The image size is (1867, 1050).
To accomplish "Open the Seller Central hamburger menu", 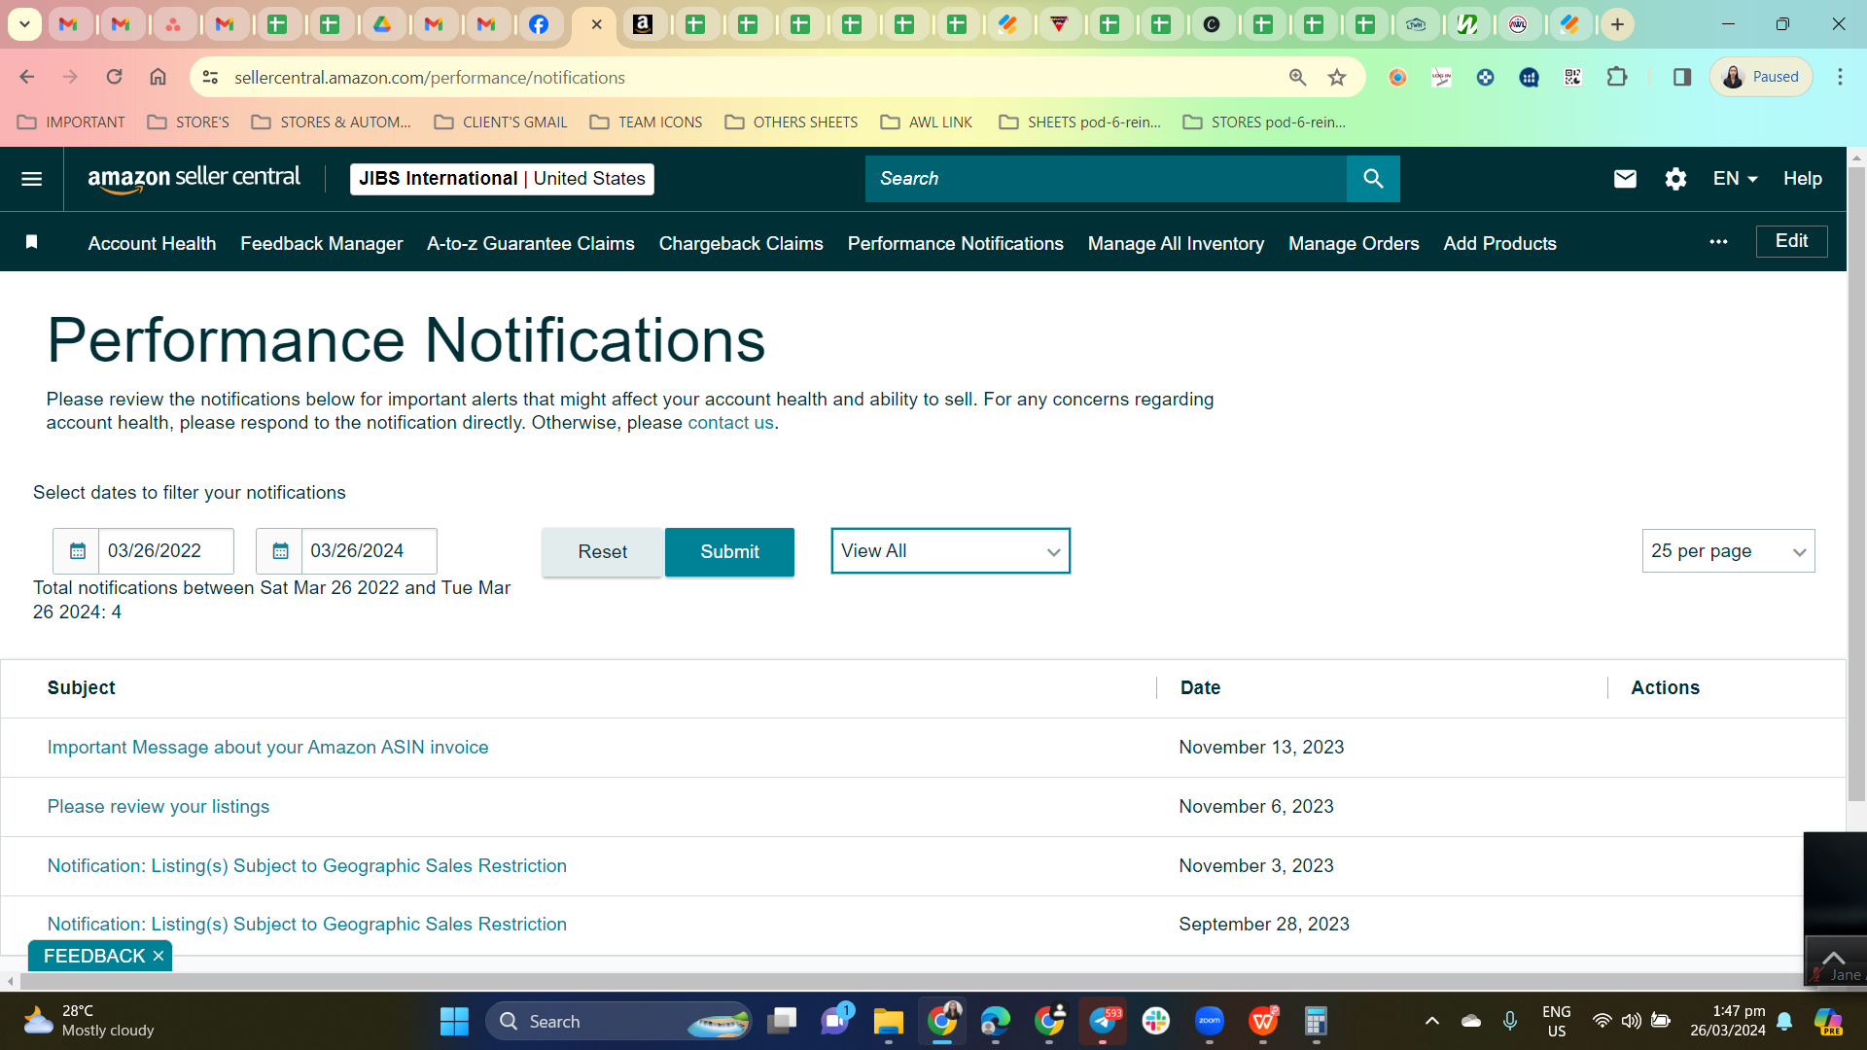I will [x=31, y=179].
